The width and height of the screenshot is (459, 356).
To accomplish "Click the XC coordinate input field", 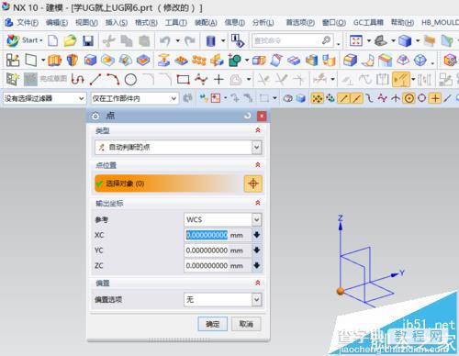I will pos(218,235).
